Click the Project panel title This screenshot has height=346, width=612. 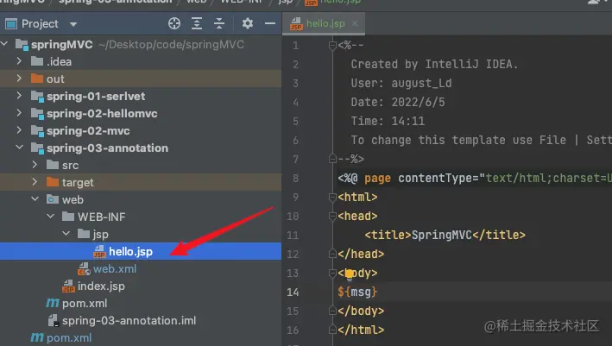tap(40, 24)
